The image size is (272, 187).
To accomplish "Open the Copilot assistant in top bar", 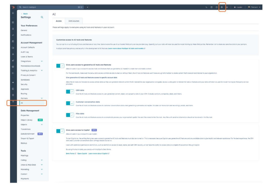I will 238,7.
